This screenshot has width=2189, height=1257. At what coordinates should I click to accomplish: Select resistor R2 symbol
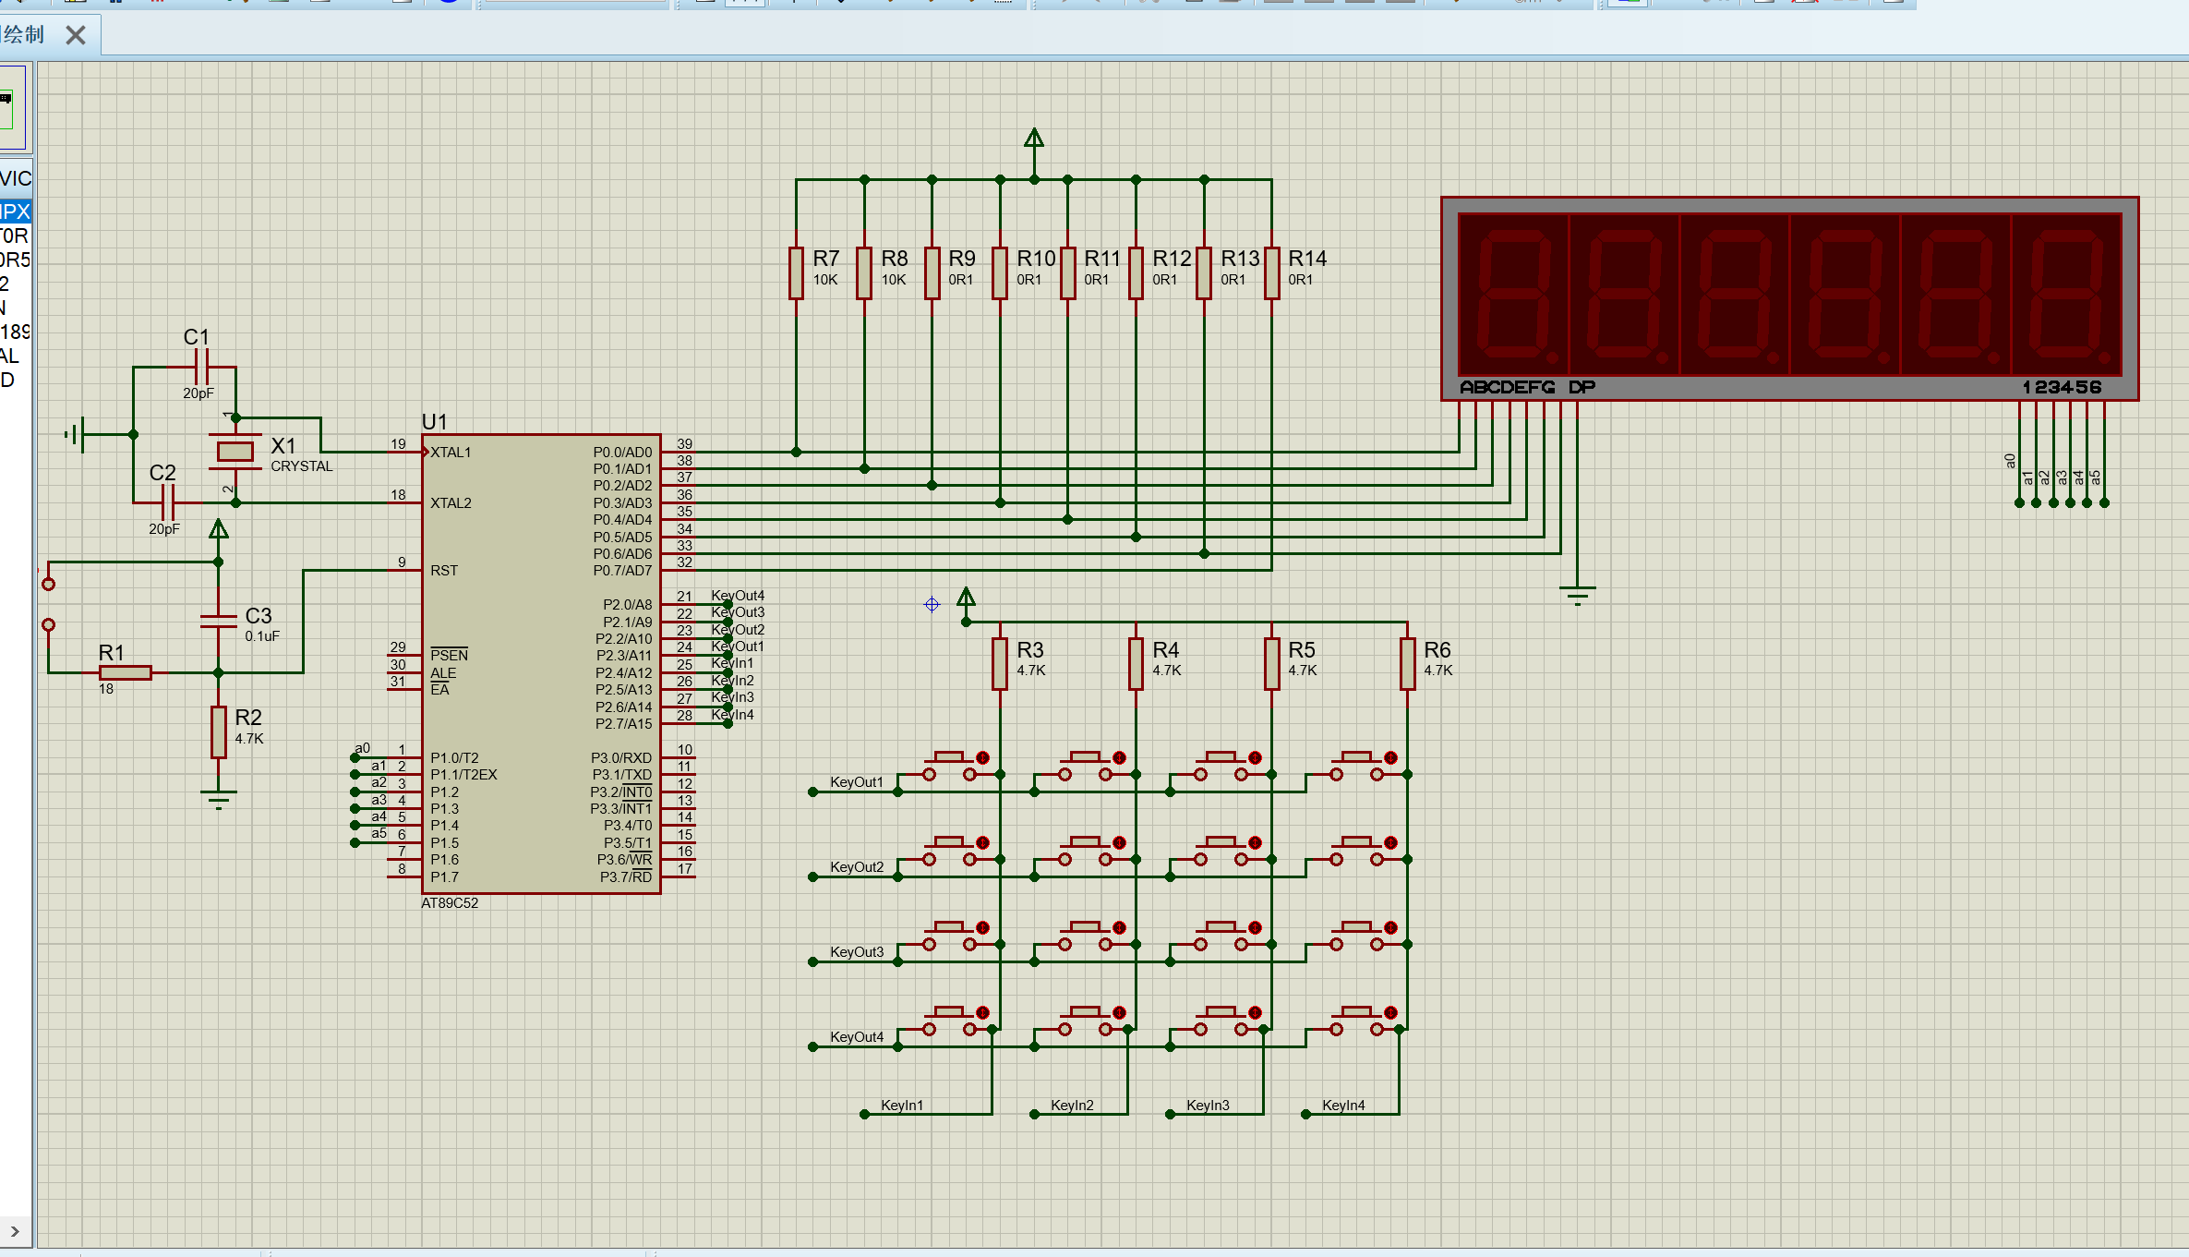(219, 731)
